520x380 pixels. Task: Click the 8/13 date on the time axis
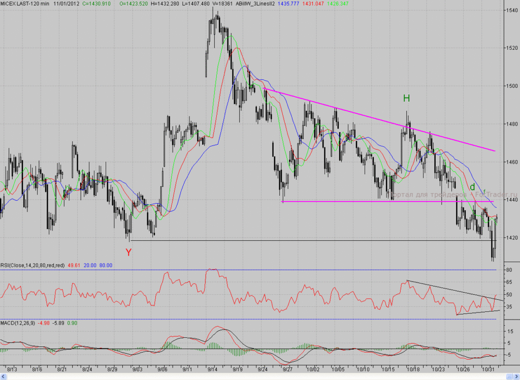(x=12, y=369)
